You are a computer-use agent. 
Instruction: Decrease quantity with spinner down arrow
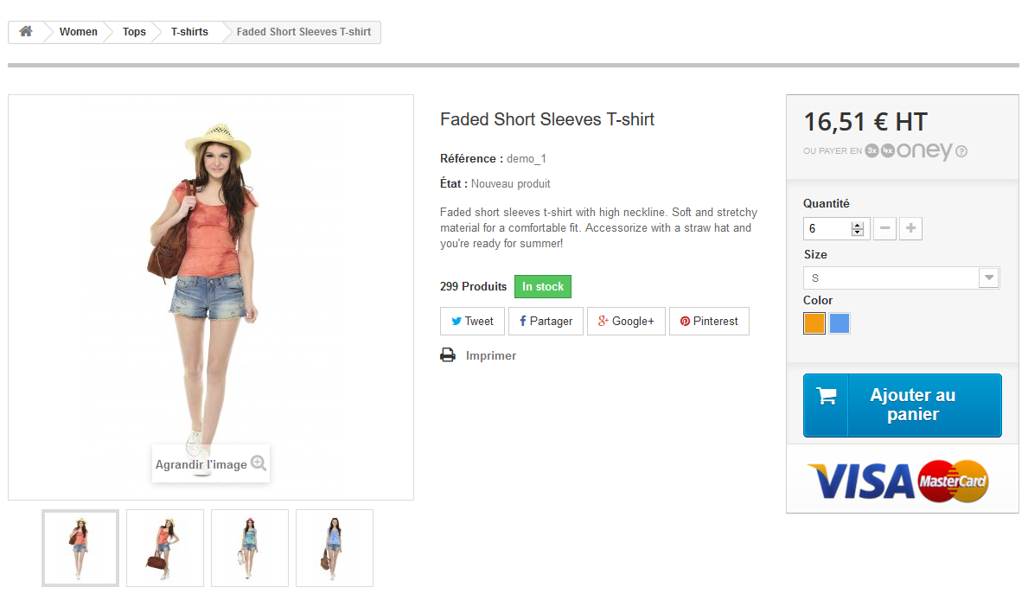pyautogui.click(x=857, y=232)
